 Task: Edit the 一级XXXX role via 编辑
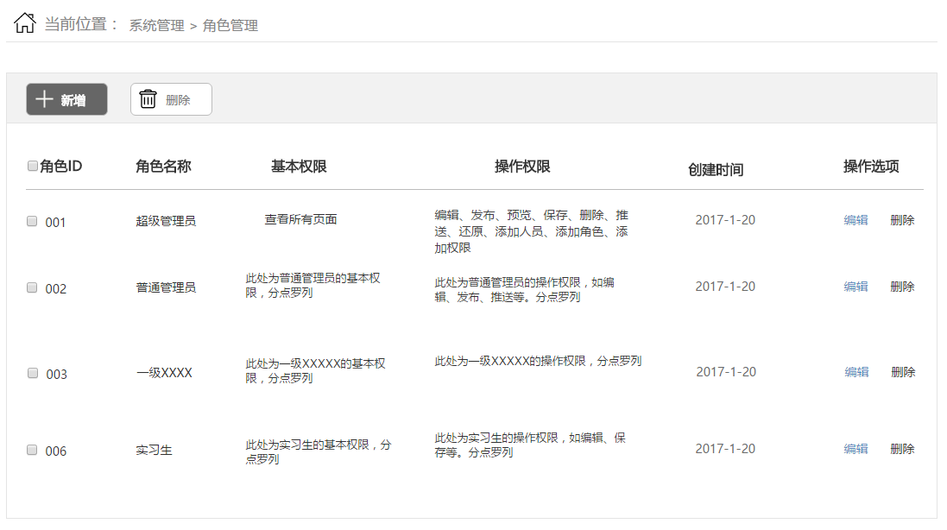856,372
